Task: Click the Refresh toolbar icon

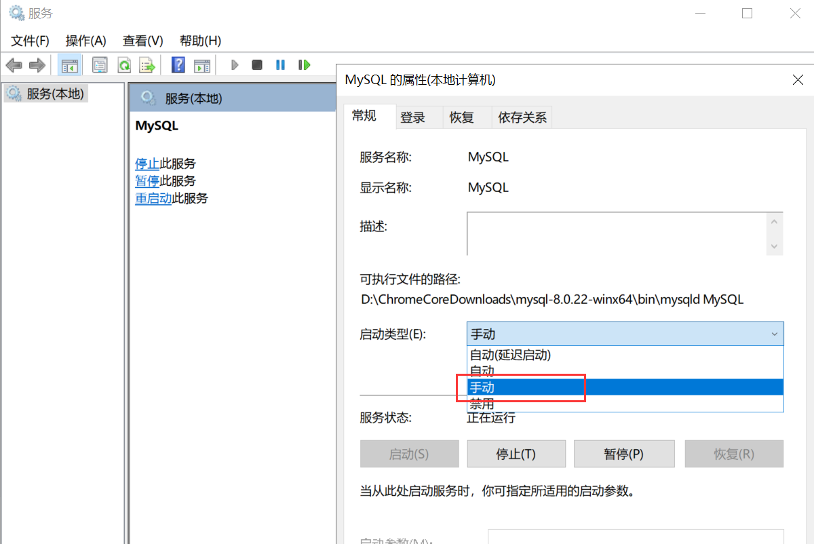Action: [124, 65]
